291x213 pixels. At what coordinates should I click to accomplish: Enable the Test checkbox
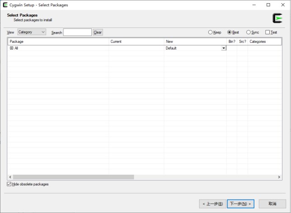[x=271, y=32]
